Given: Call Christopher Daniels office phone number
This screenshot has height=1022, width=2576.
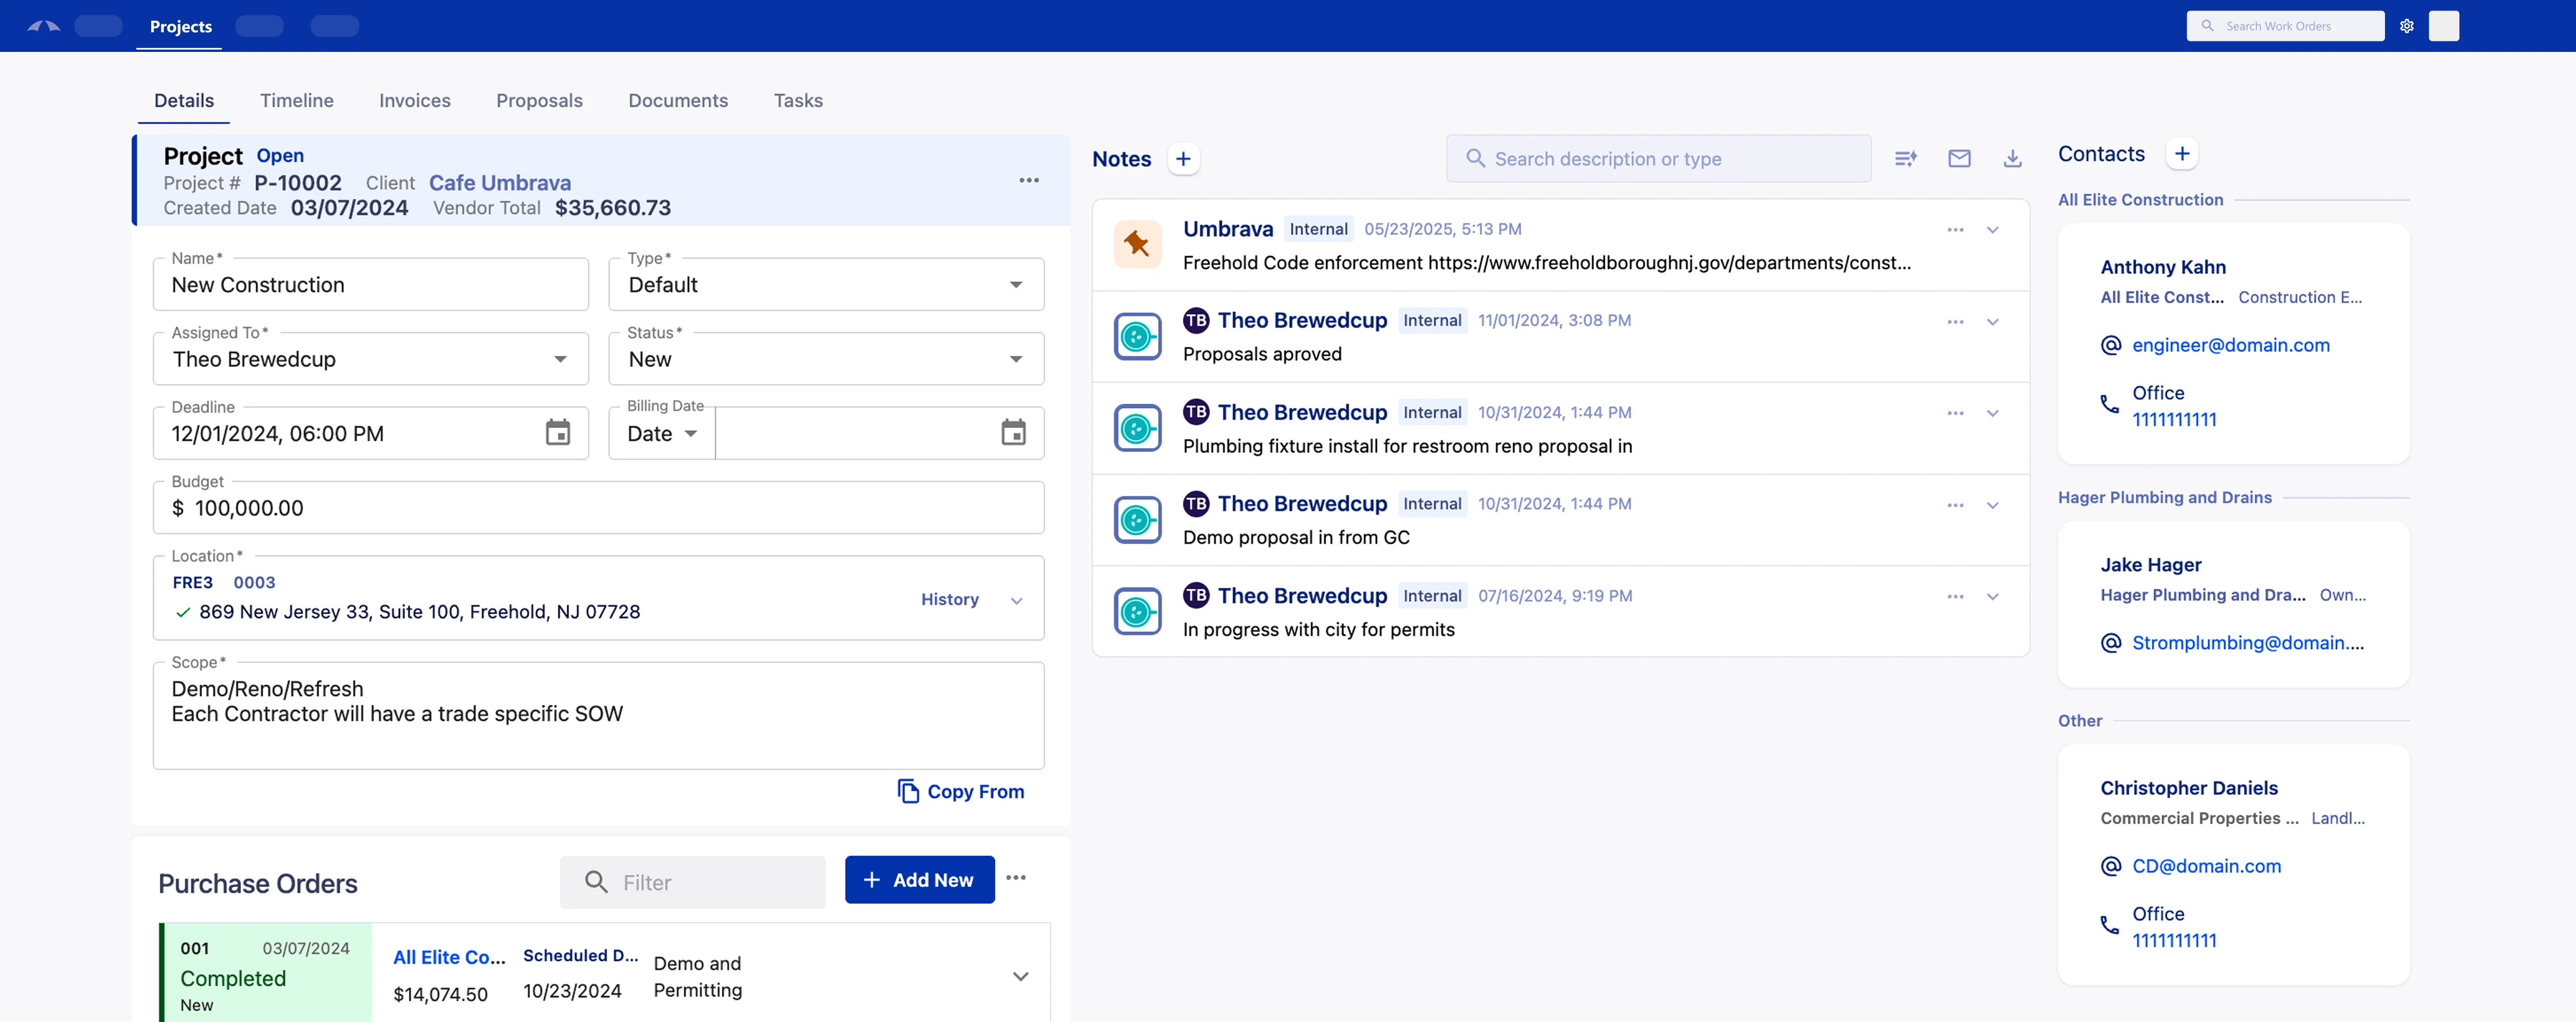Looking at the screenshot, I should click(x=2174, y=940).
